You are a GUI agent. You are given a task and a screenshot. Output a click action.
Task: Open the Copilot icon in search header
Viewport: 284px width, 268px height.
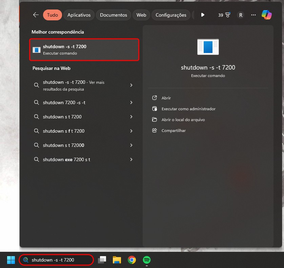click(266, 15)
